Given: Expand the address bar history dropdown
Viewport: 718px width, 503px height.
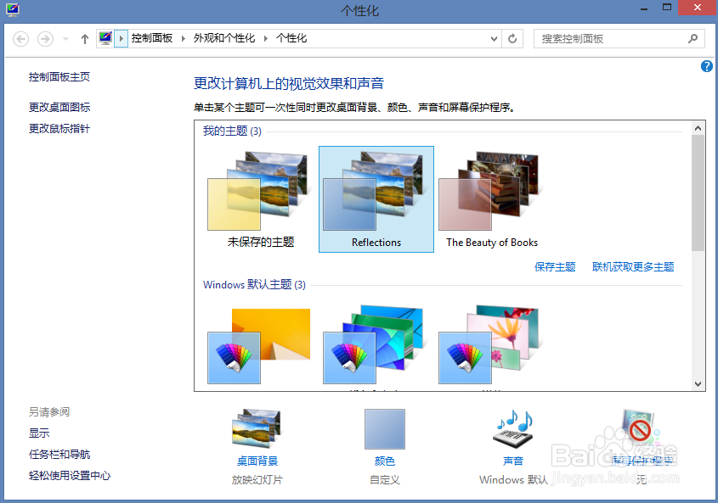Looking at the screenshot, I should 494,38.
